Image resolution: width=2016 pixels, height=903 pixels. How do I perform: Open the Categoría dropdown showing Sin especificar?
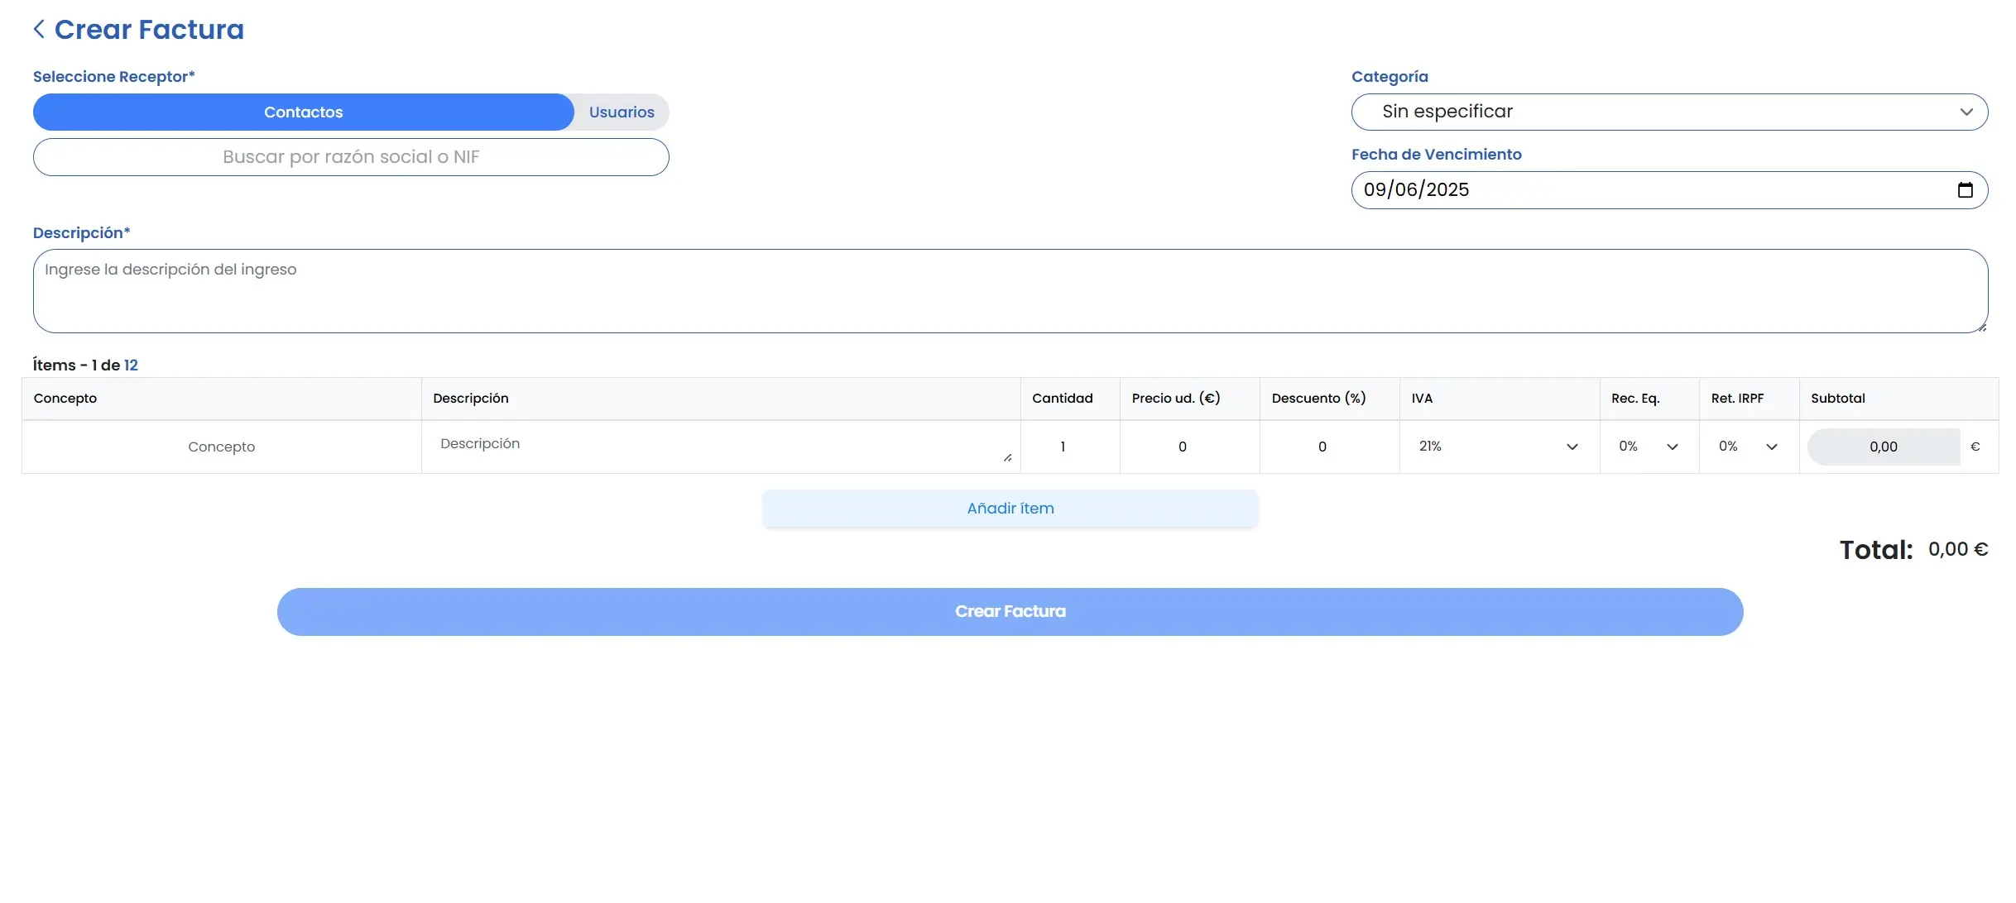point(1668,112)
